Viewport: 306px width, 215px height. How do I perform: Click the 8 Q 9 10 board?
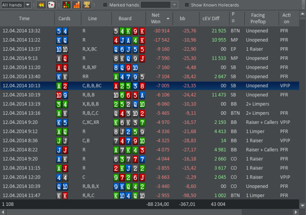point(126,68)
